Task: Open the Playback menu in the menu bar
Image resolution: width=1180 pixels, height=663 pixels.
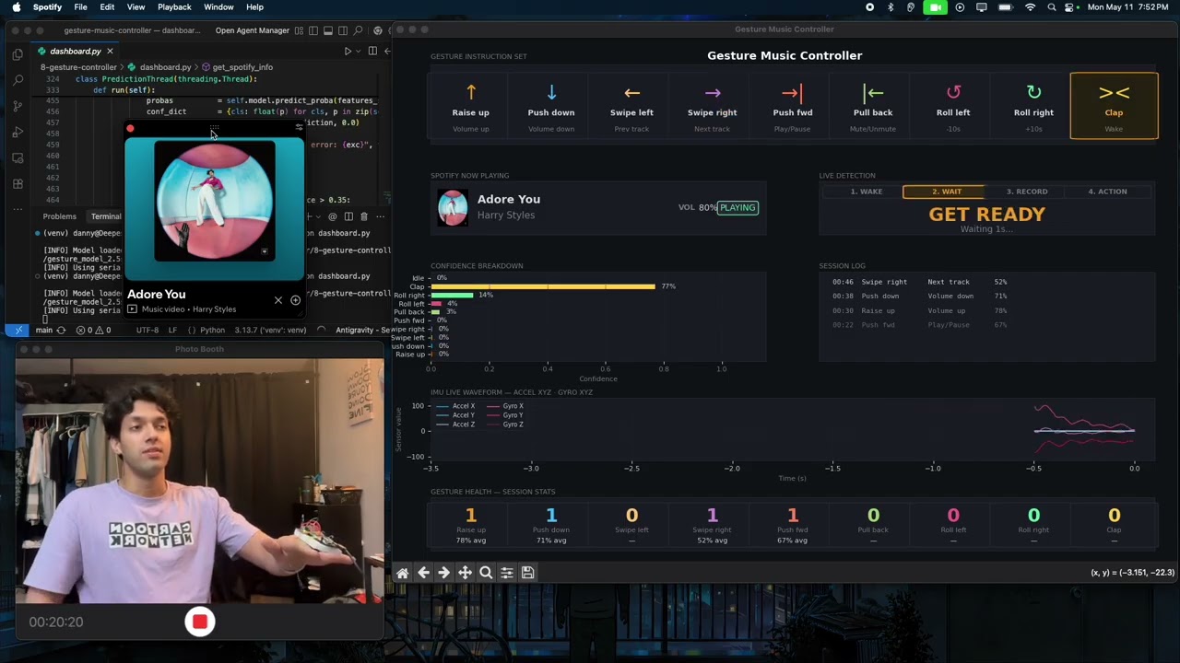Action: [x=174, y=7]
